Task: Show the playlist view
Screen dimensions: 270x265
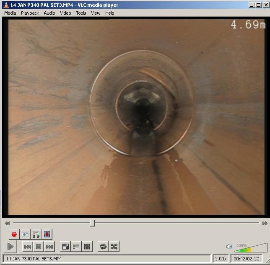Action: coord(76,247)
